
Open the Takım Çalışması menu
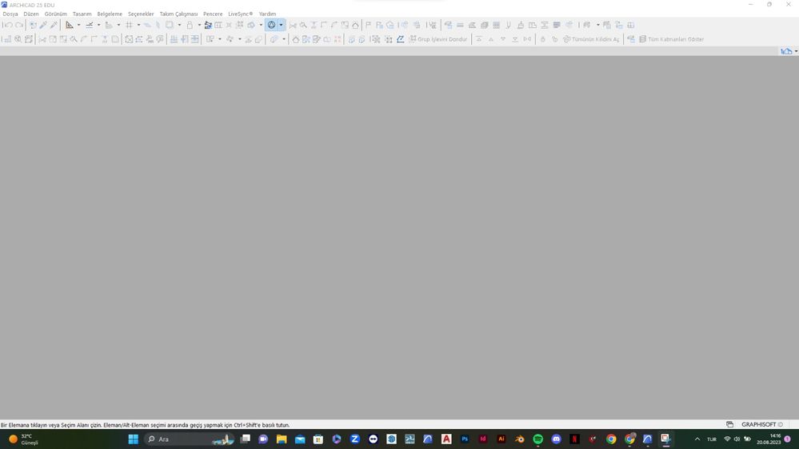(178, 14)
